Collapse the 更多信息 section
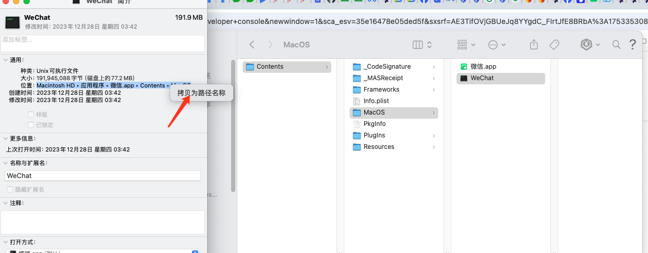This screenshot has height=253, width=648. pos(5,138)
